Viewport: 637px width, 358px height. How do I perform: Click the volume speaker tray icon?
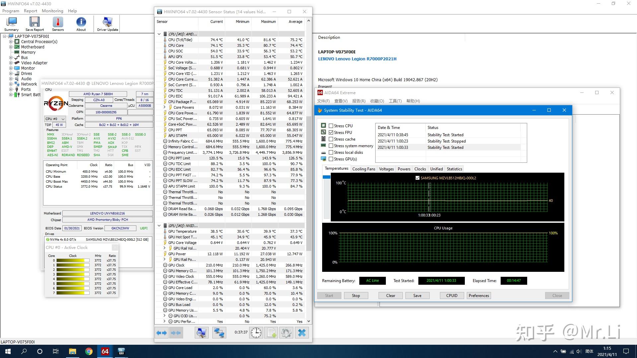[x=579, y=351]
